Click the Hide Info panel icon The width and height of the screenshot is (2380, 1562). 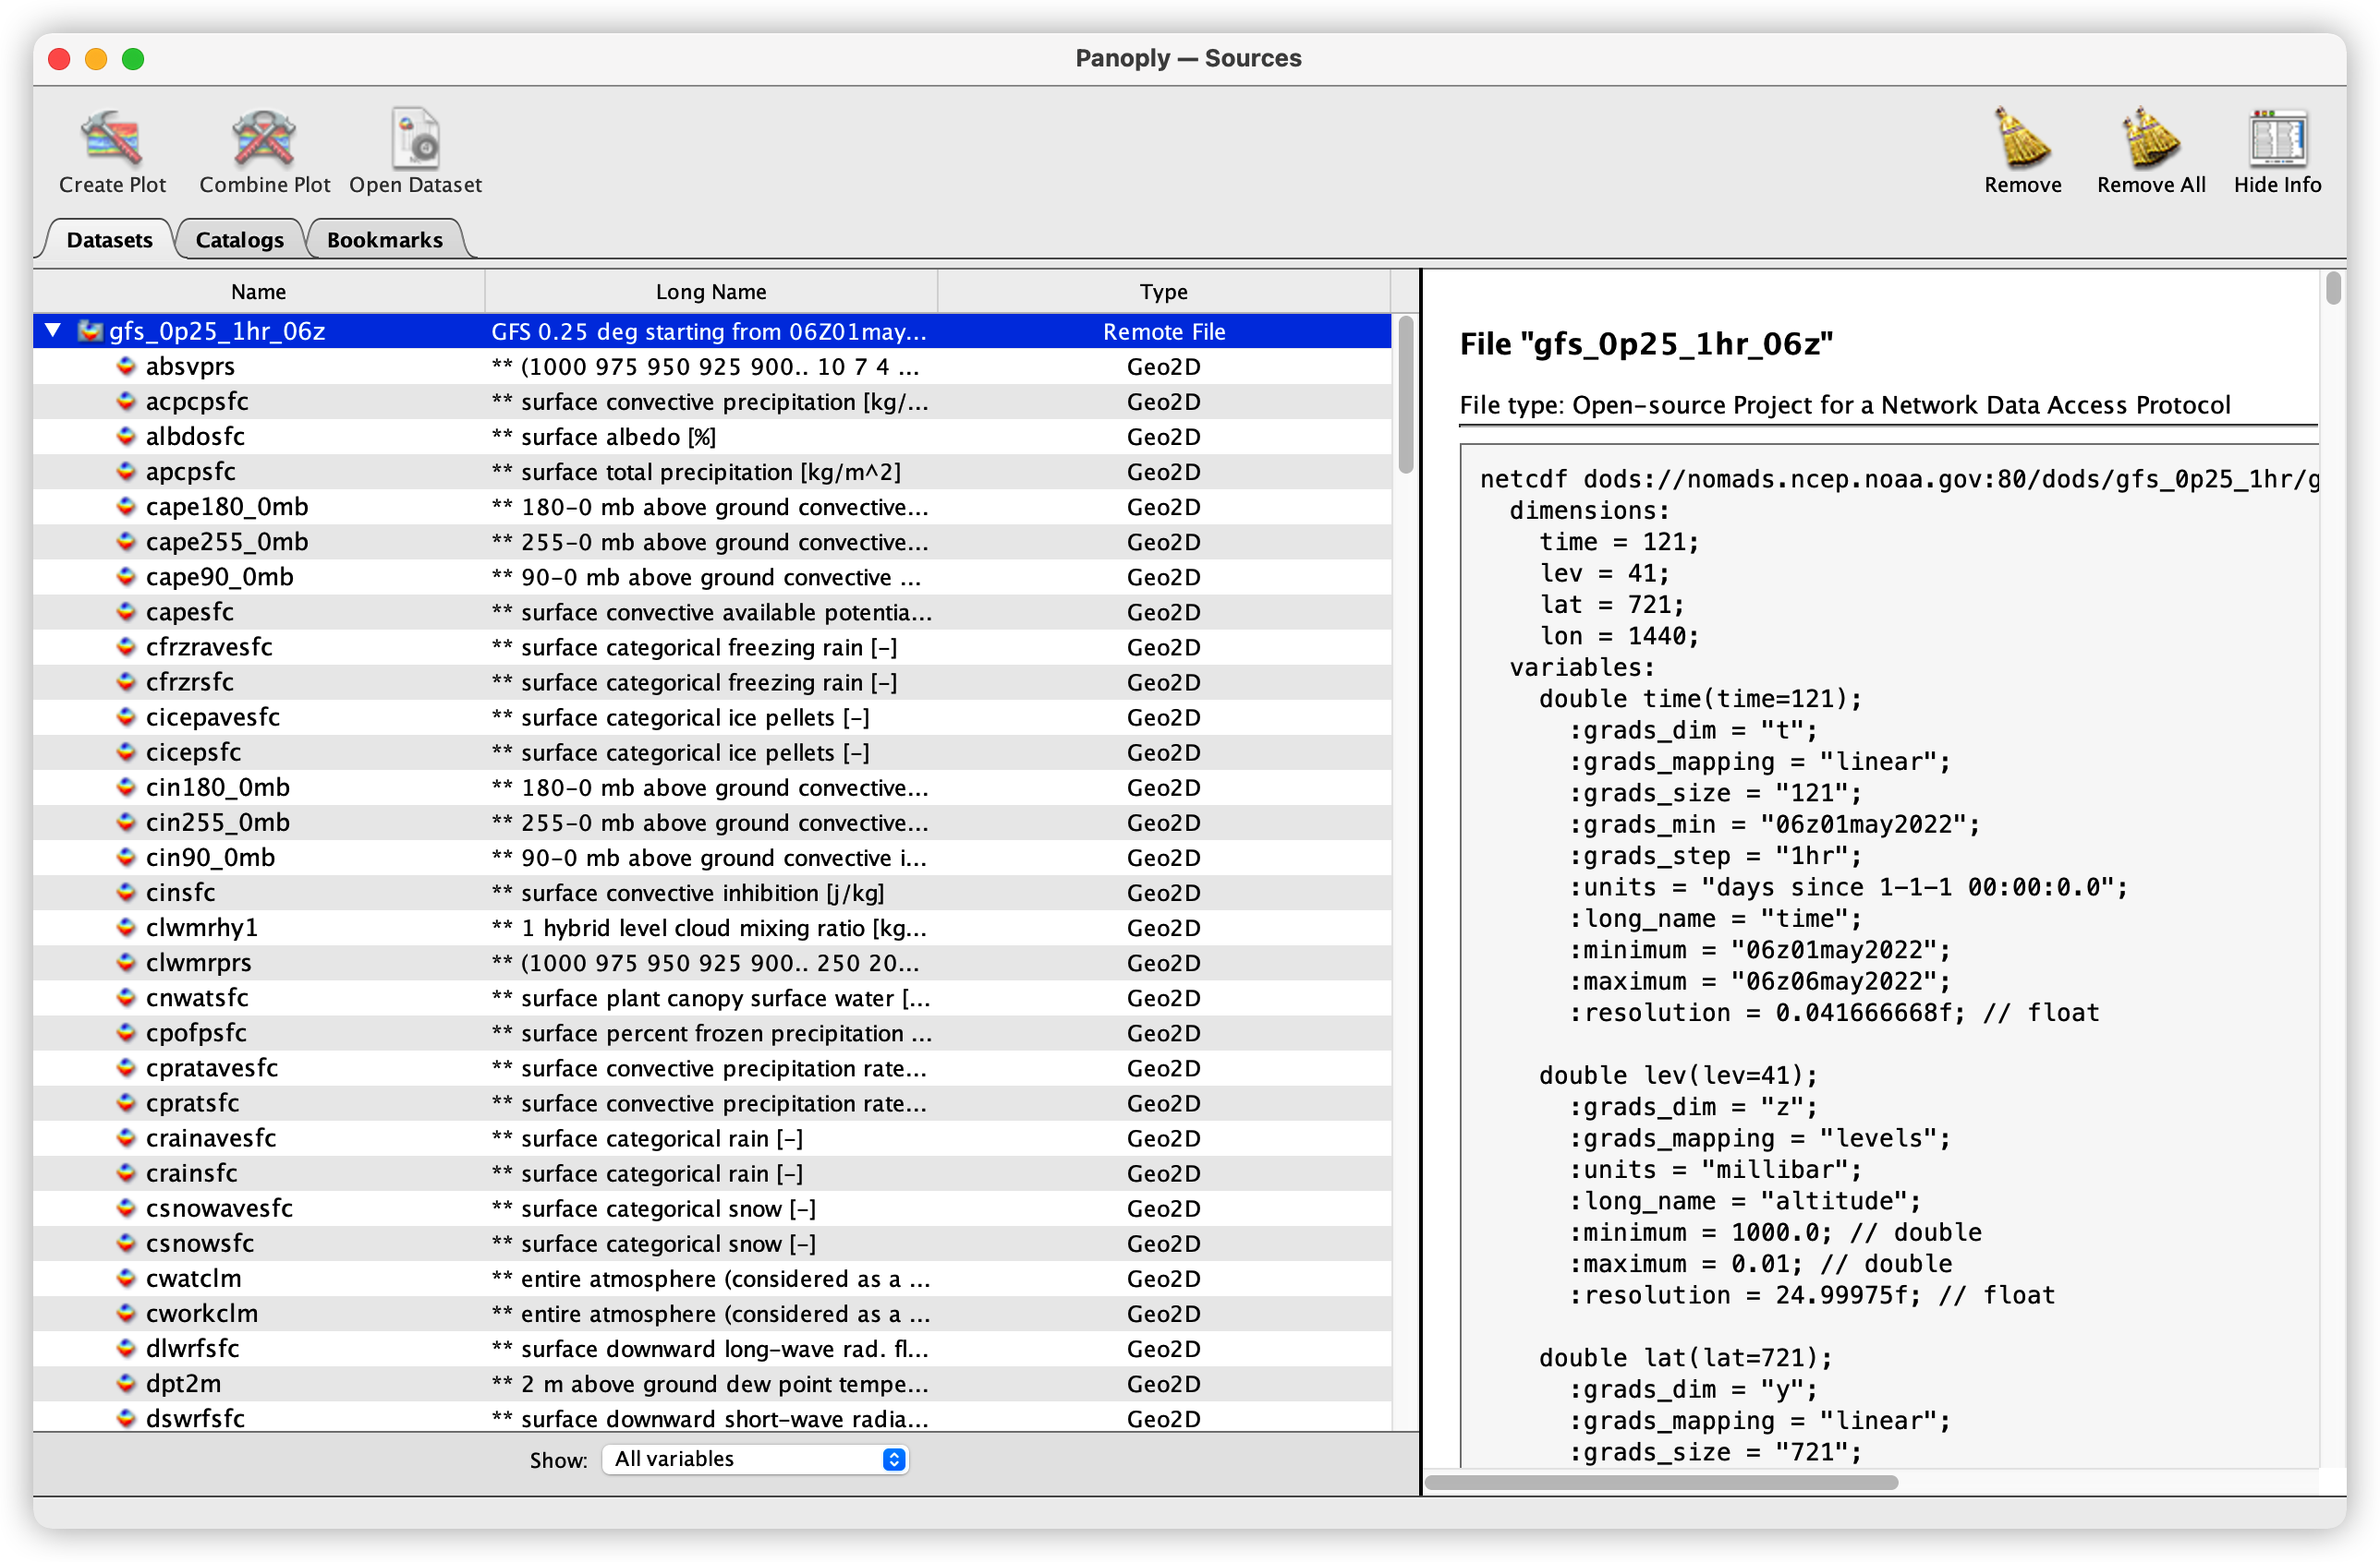2277,138
